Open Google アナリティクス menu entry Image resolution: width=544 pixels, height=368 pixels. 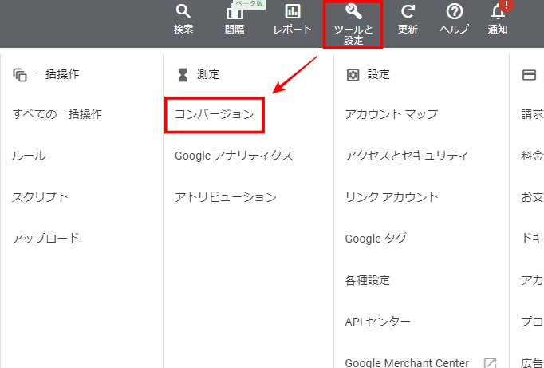tap(234, 156)
